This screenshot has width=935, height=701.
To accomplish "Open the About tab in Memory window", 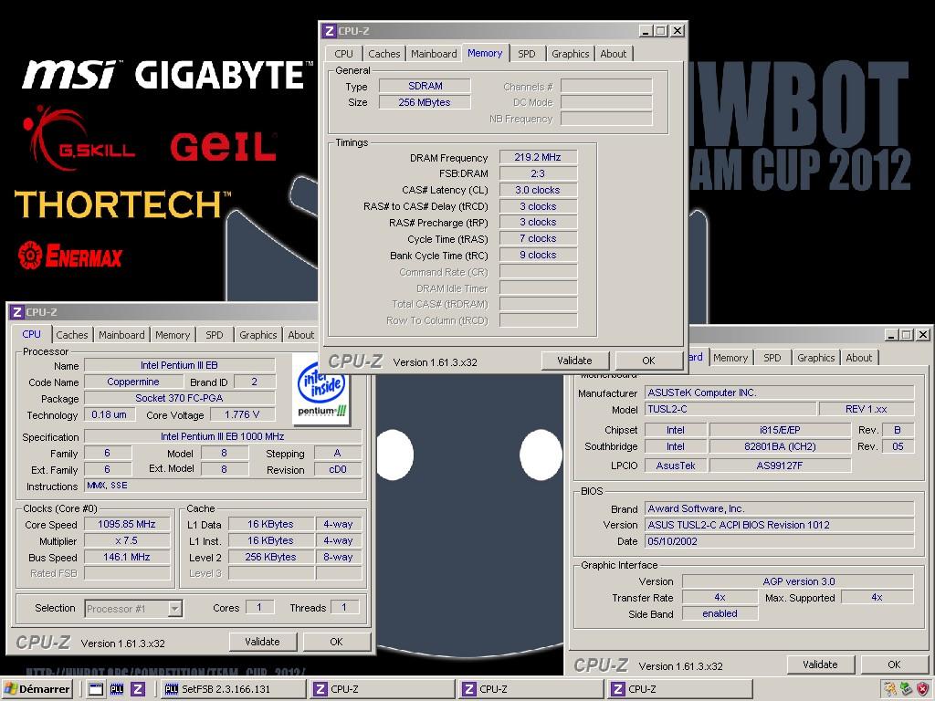I will click(613, 54).
